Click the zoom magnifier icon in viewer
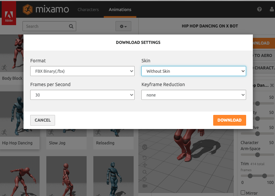The width and height of the screenshot is (275, 196). 145,172
